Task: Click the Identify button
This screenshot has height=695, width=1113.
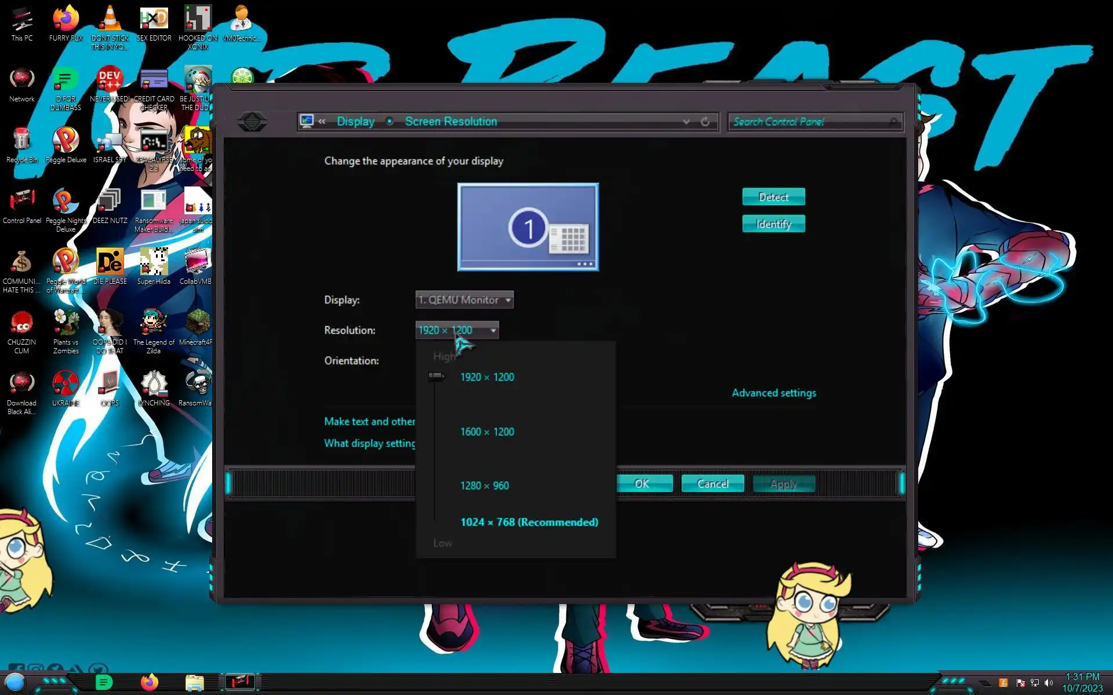Action: [x=773, y=224]
